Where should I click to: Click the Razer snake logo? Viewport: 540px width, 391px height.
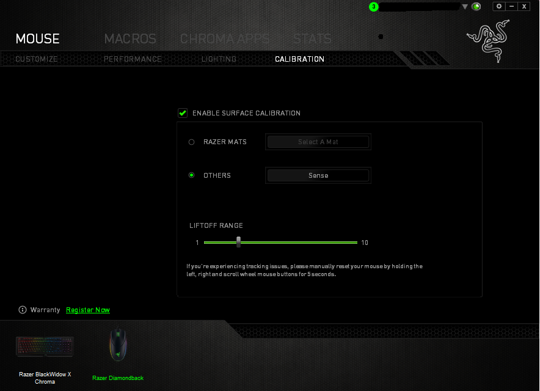pos(488,41)
